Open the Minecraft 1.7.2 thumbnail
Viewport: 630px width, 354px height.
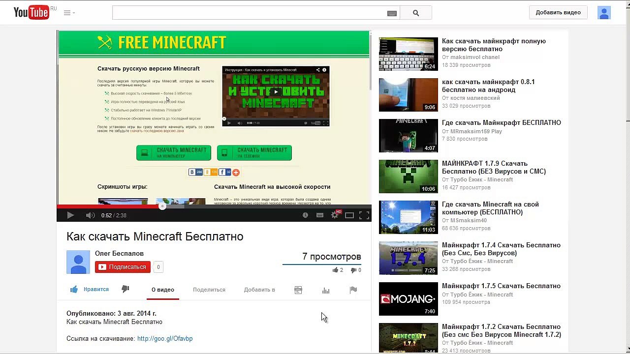coord(408,338)
